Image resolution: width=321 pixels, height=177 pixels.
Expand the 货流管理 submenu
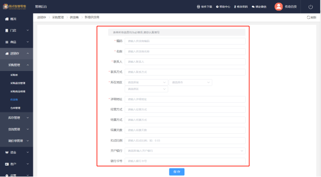pos(16,129)
